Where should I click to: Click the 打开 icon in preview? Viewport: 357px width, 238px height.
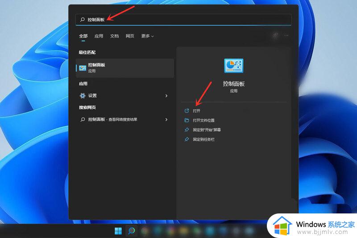click(187, 111)
